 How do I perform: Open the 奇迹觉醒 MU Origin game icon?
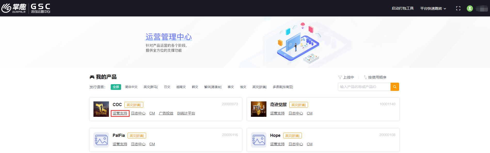click(x=258, y=109)
